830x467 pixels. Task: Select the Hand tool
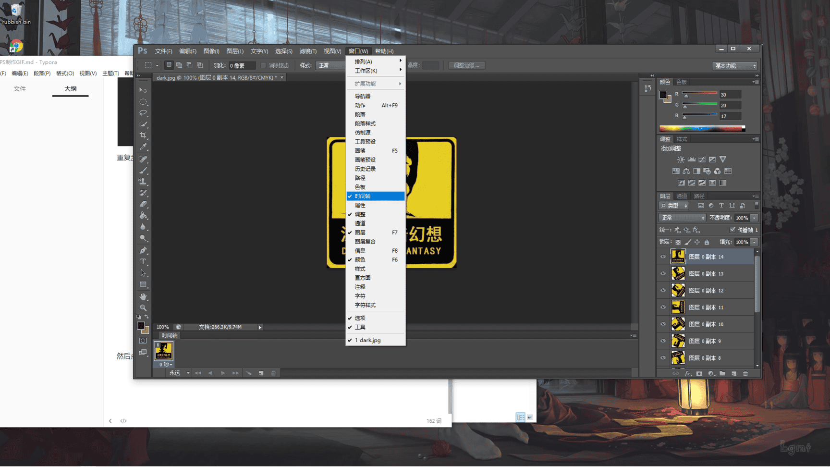coord(143,296)
